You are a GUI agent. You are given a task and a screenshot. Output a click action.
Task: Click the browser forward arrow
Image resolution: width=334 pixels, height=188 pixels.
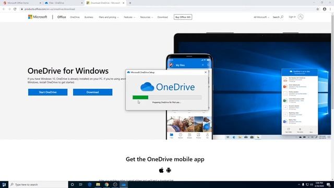(9, 9)
